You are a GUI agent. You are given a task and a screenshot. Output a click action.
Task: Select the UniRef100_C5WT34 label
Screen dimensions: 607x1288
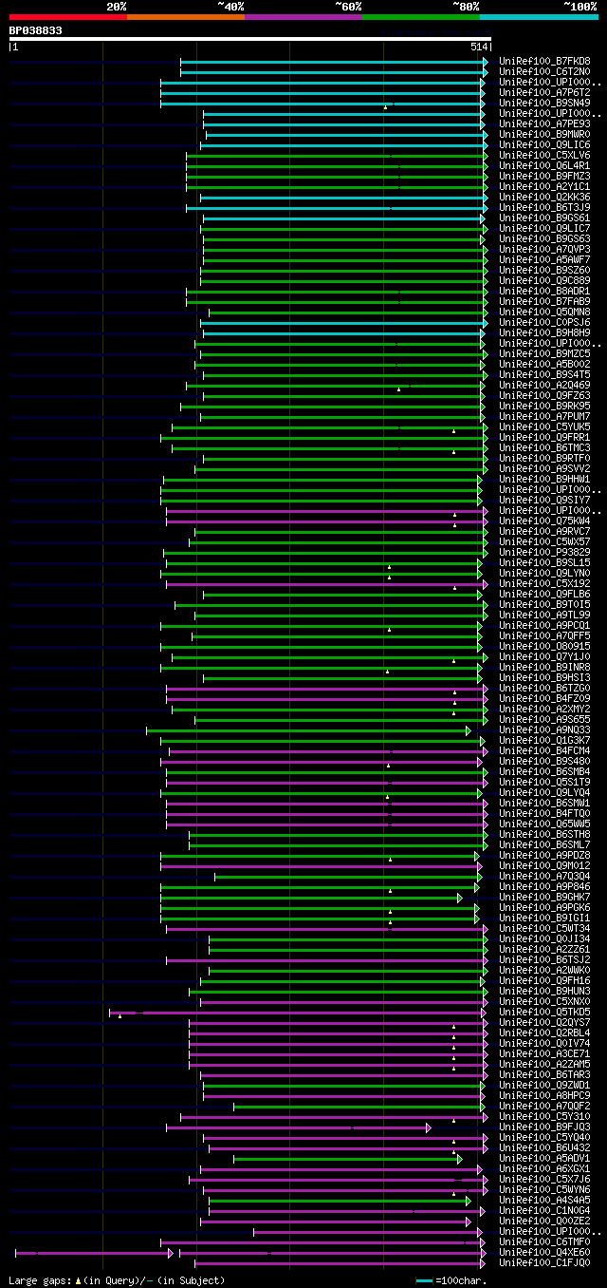[544, 928]
